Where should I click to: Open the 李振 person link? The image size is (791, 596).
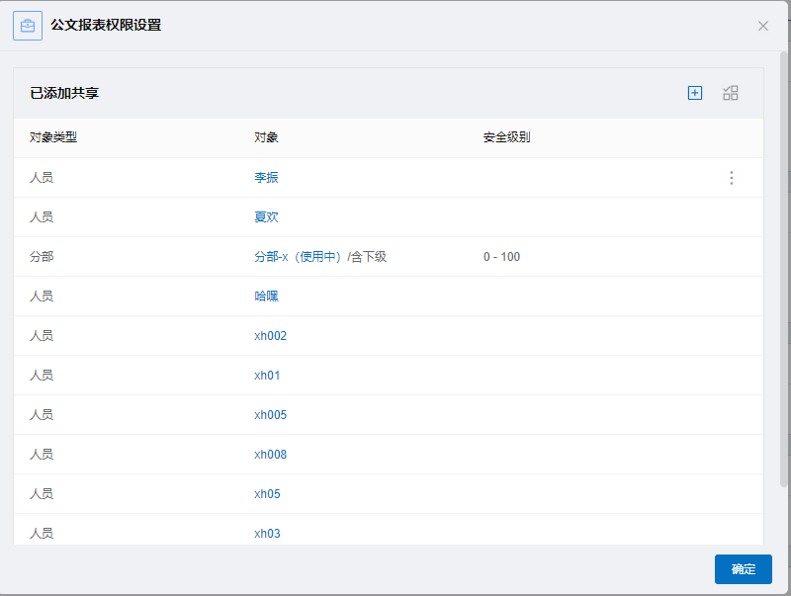(266, 178)
